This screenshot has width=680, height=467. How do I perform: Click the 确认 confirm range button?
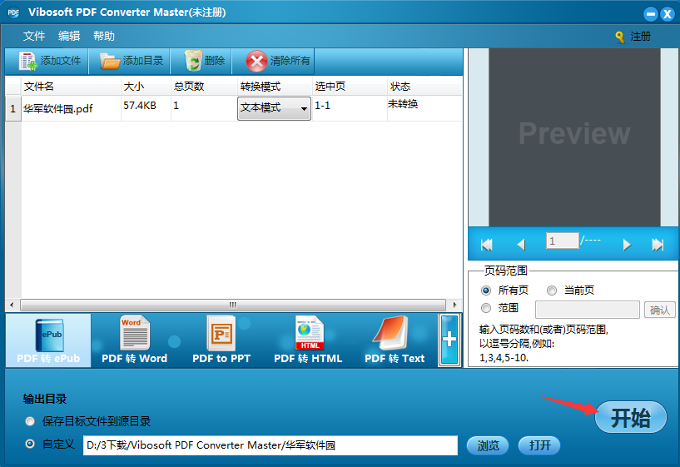[x=660, y=310]
